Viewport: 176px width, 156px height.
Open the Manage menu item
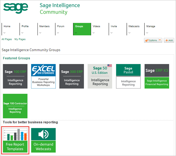(x=151, y=26)
